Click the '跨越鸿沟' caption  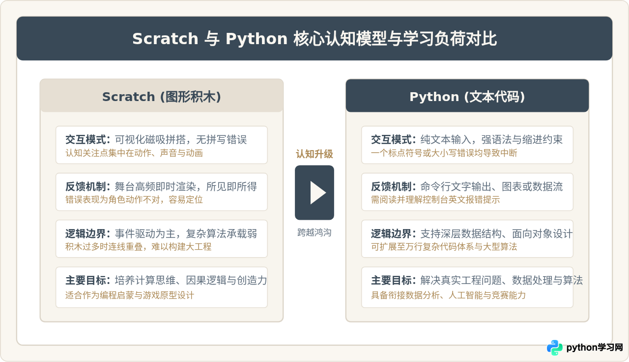coord(314,233)
